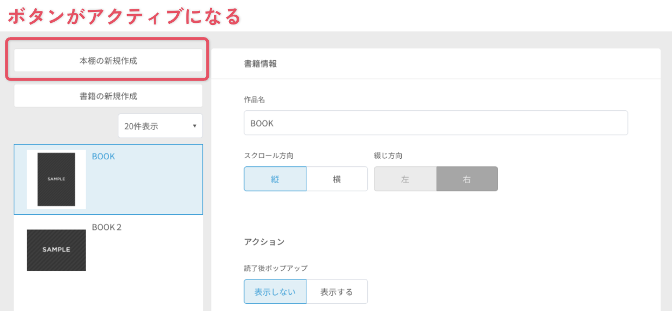Click the 作品名 label
The image size is (672, 311).
point(255,100)
